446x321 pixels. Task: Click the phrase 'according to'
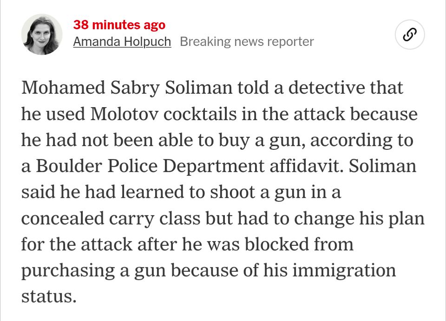pyautogui.click(x=361, y=140)
